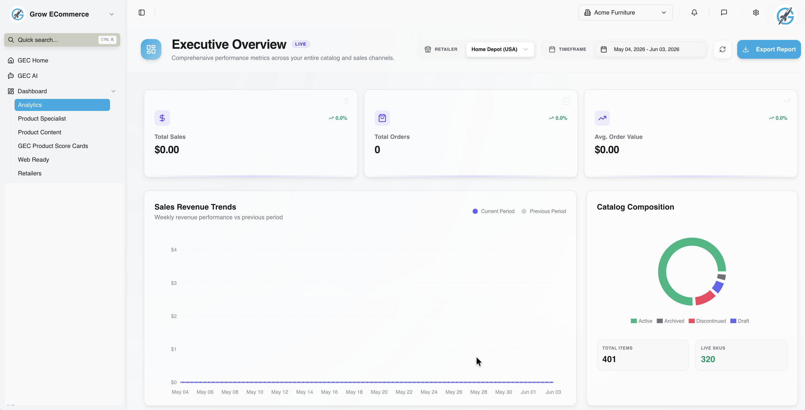Screen dimensions: 805x410
Task: Click the red Discontinued donut segment
Action: pyautogui.click(x=705, y=298)
